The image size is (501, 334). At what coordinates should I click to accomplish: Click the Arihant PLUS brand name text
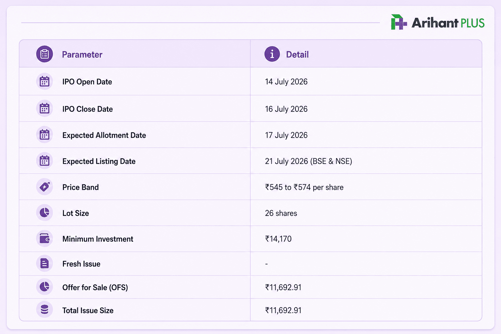[448, 23]
